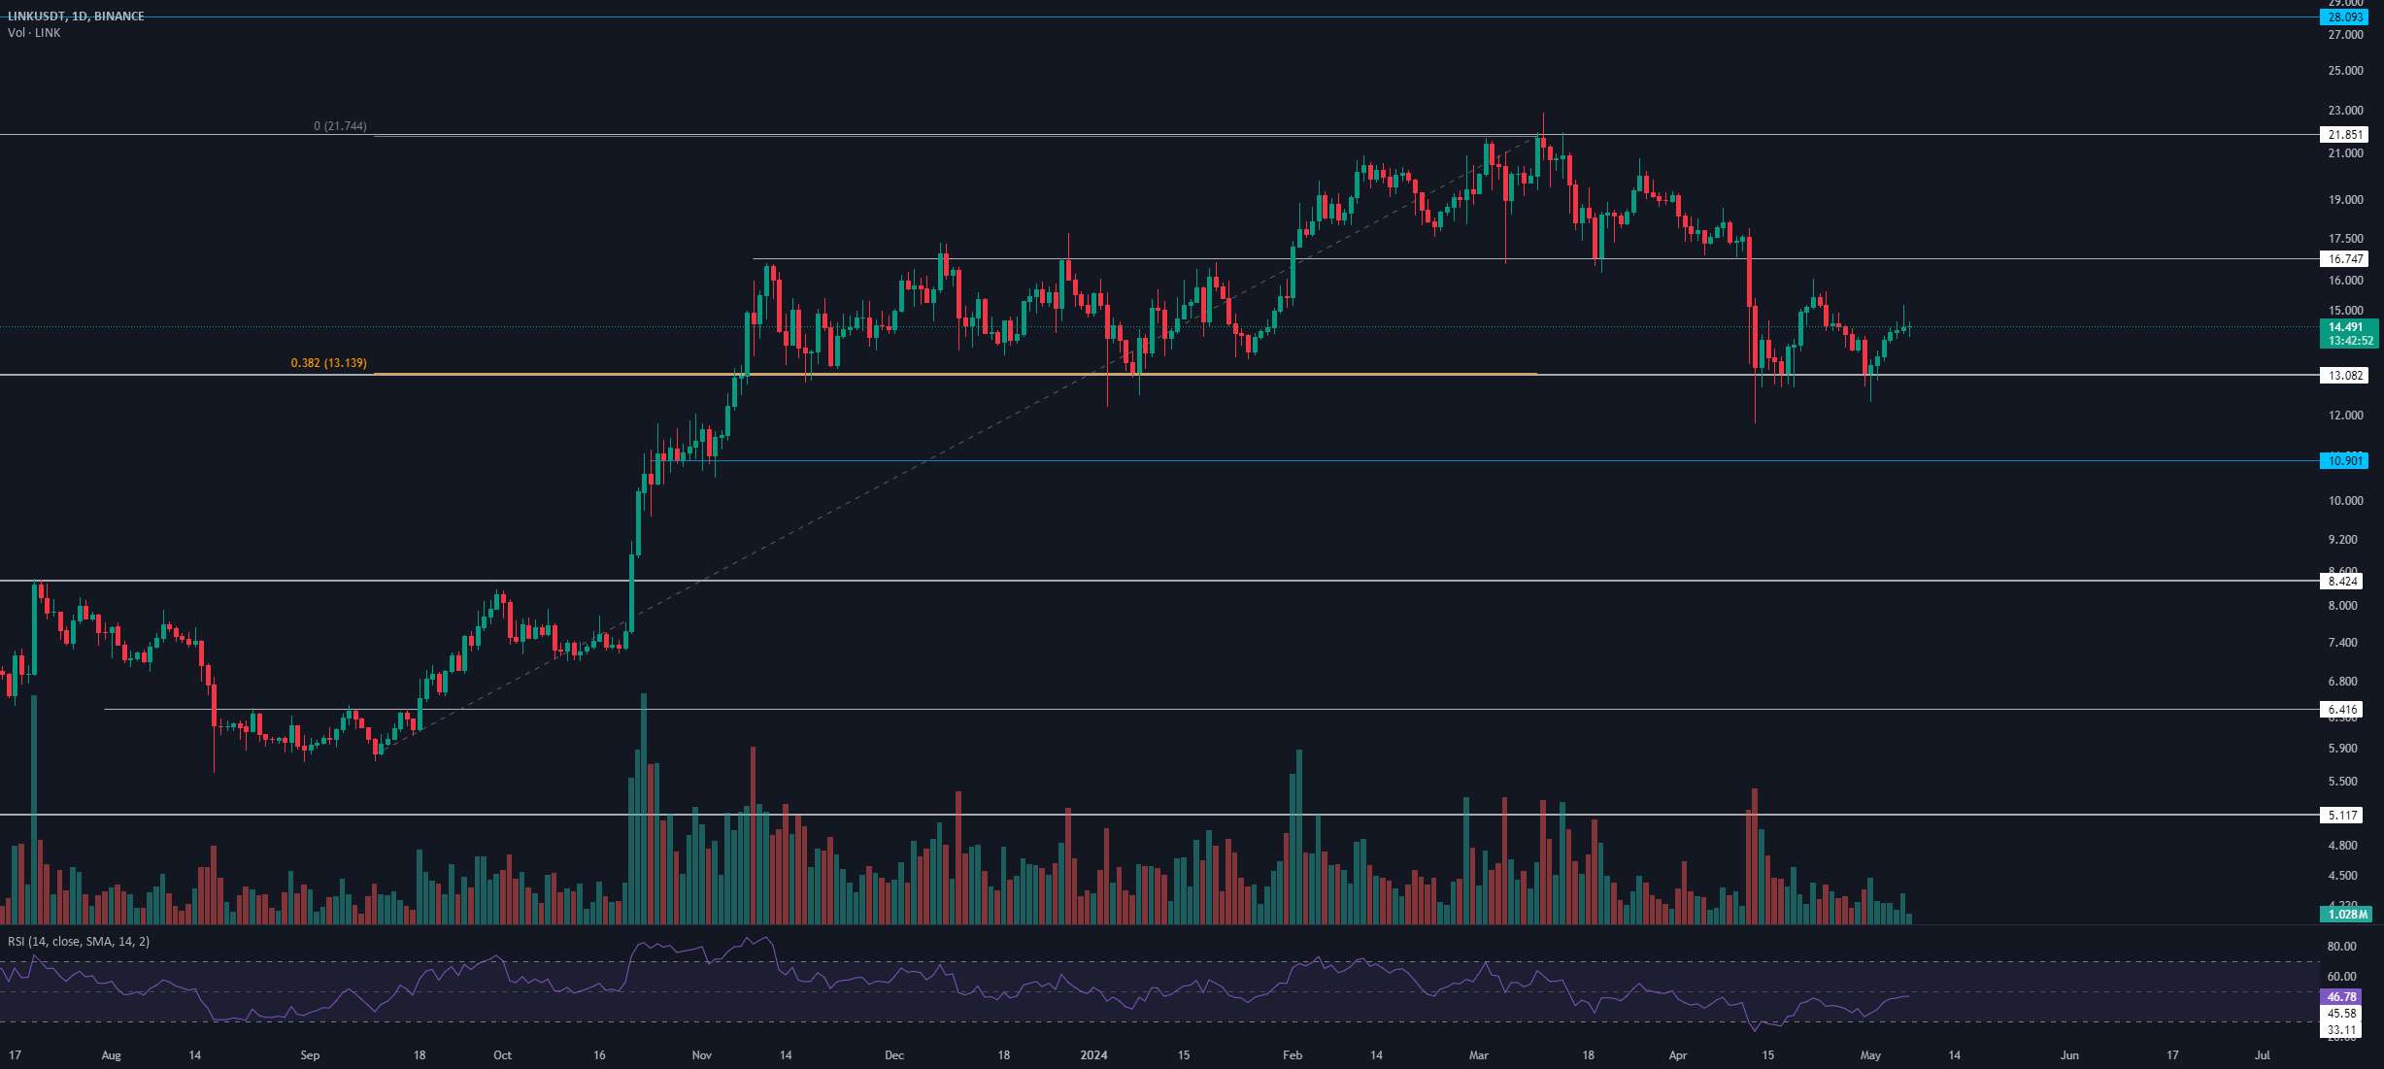Click the 13:42:52 candle countdown timer
Viewport: 2384px width, 1069px height.
[2348, 342]
